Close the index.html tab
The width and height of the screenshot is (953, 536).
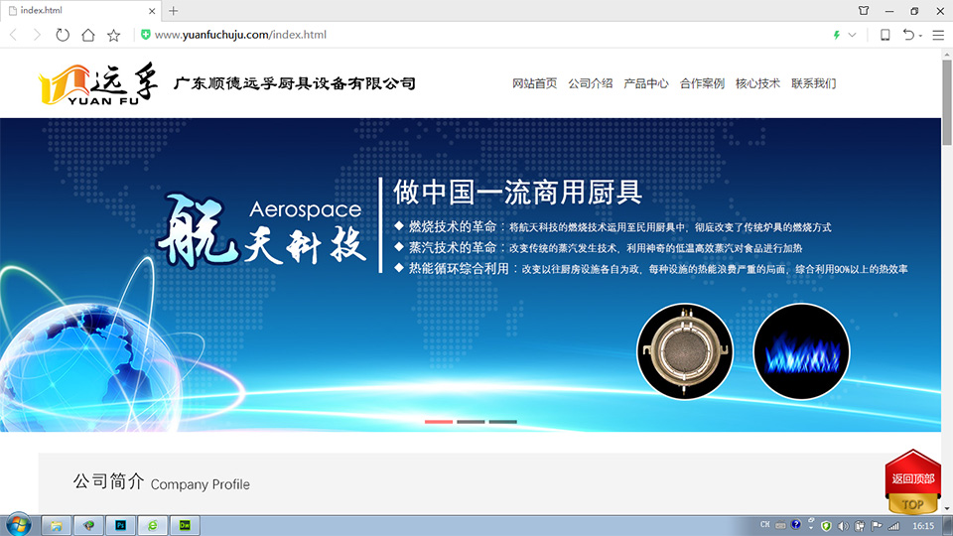[x=152, y=11]
